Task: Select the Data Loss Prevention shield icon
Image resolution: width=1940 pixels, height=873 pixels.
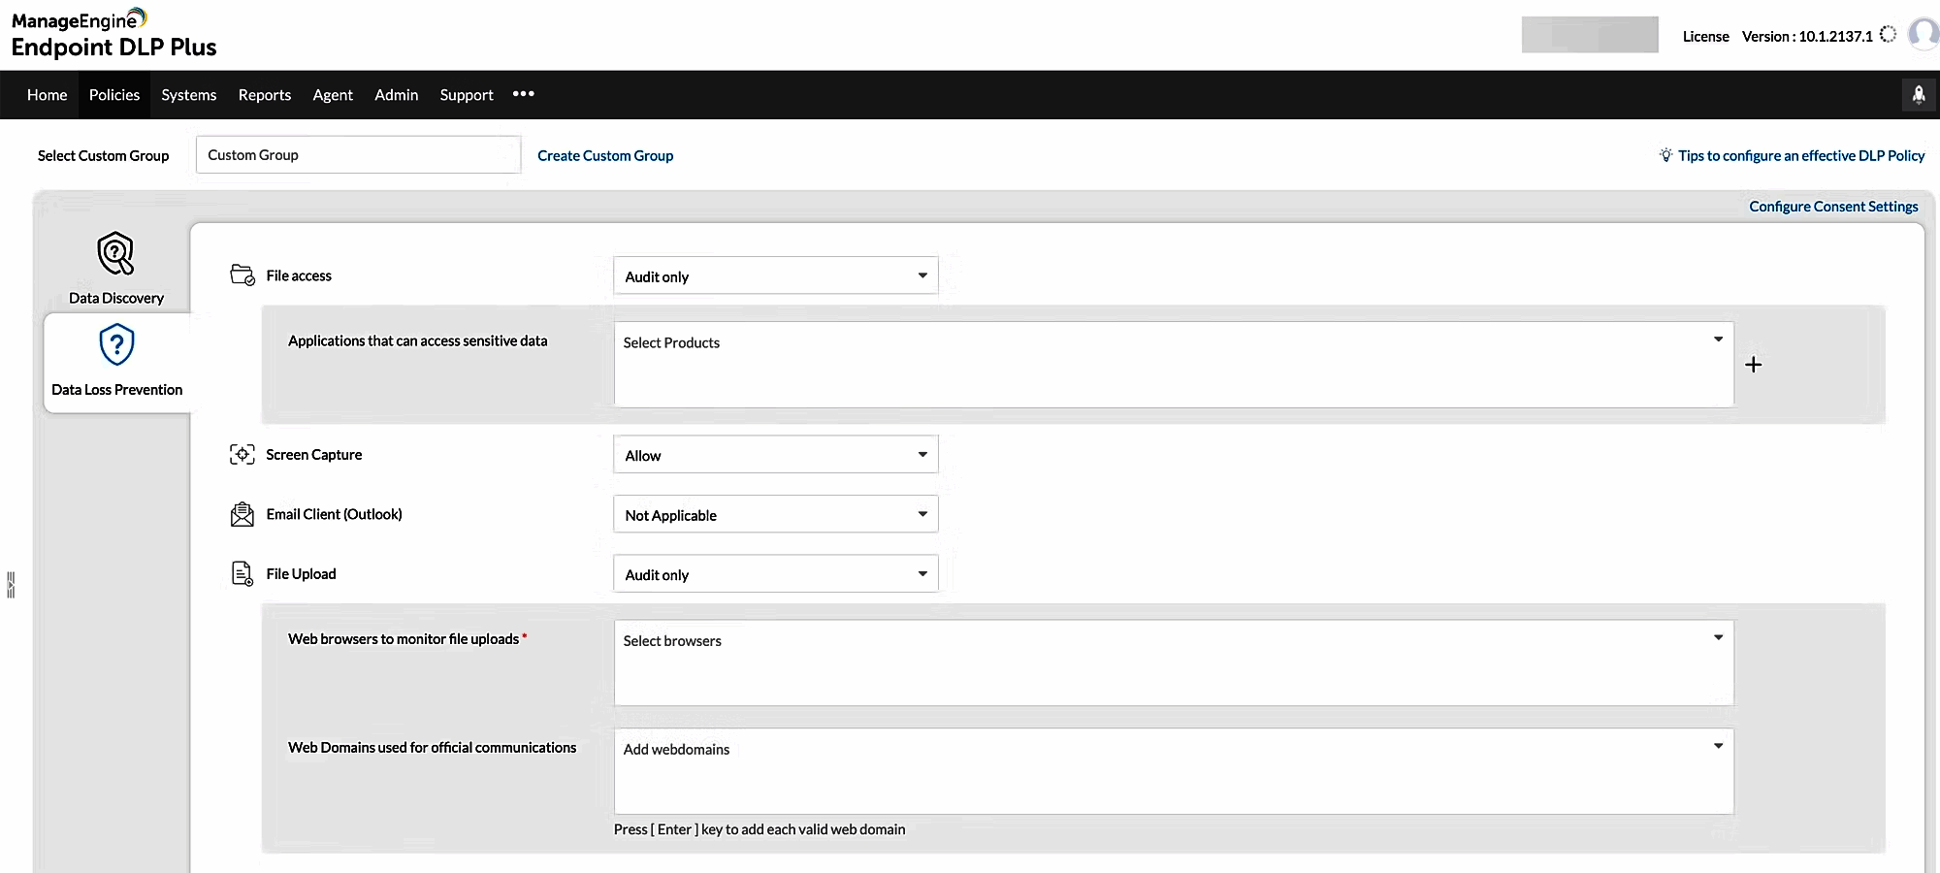Action: (116, 344)
